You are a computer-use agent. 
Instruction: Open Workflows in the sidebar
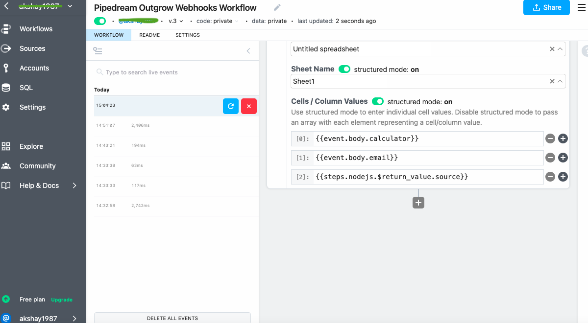click(x=36, y=29)
